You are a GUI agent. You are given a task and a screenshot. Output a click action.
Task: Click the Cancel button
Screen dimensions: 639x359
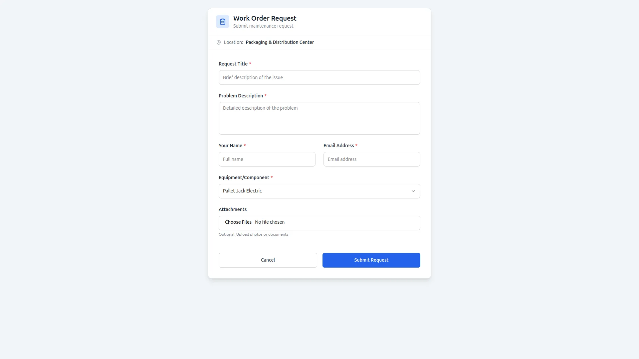268,260
